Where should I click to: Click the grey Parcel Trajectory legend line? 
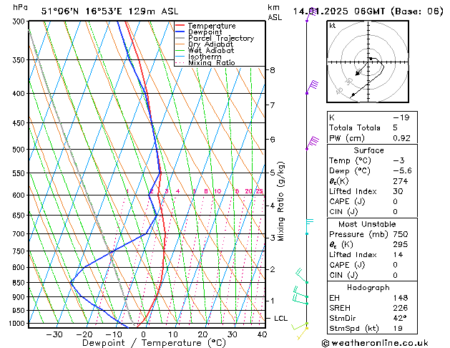[180, 38]
